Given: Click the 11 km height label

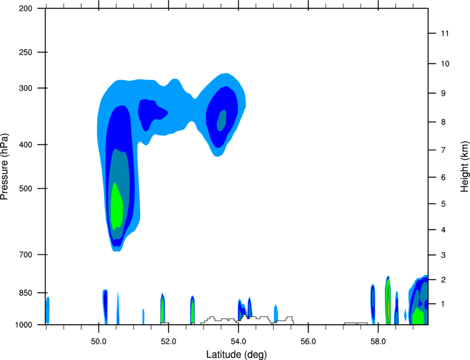Looking at the screenshot, I should point(445,33).
